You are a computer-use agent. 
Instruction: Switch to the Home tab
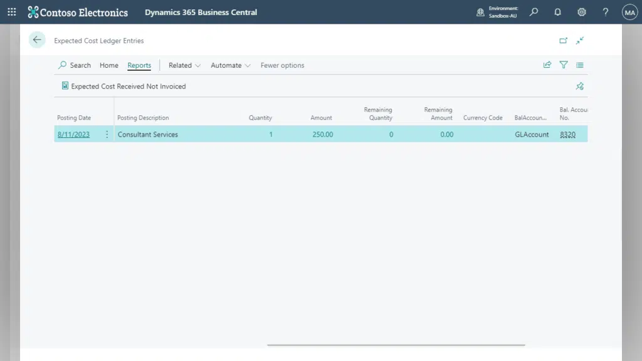pos(109,65)
